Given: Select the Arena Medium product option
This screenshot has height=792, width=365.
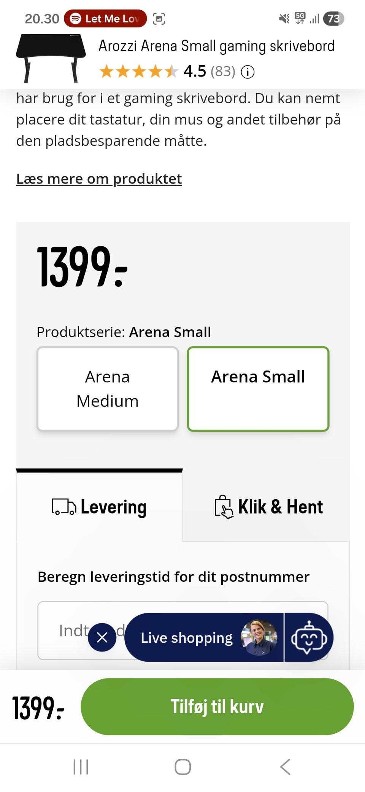Looking at the screenshot, I should [108, 389].
